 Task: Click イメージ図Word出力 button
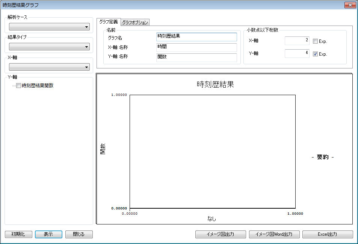click(274, 234)
